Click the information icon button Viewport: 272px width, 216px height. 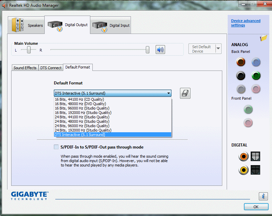tap(263, 196)
